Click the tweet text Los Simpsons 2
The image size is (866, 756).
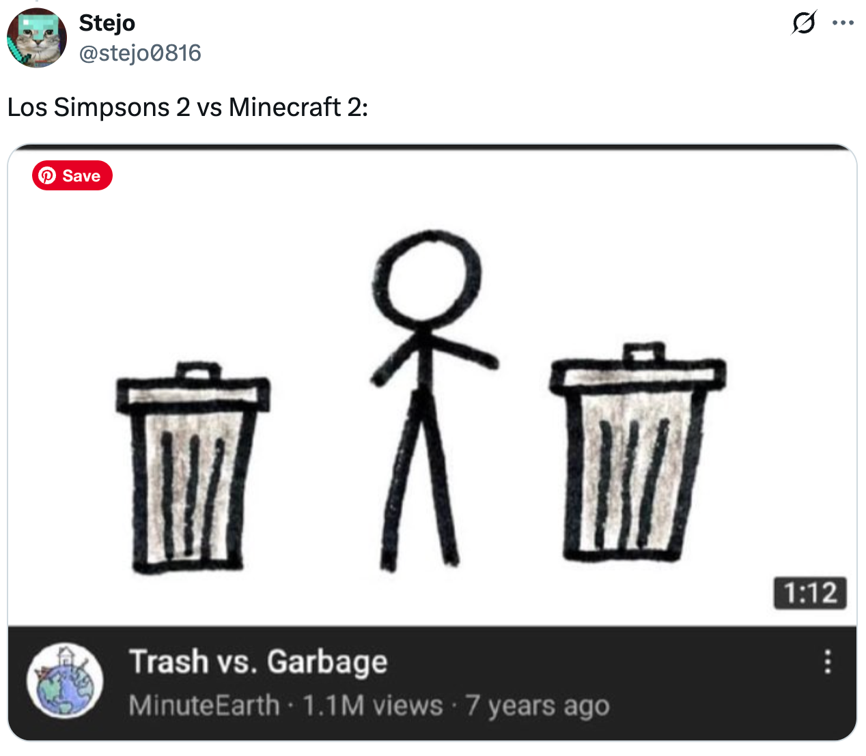click(98, 107)
